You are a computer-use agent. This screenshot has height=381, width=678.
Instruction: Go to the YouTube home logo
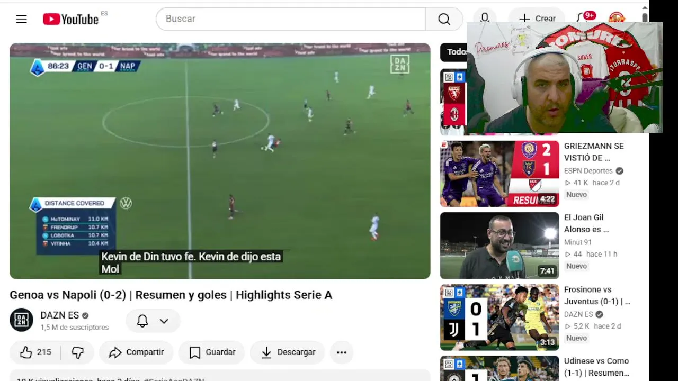pos(71,19)
